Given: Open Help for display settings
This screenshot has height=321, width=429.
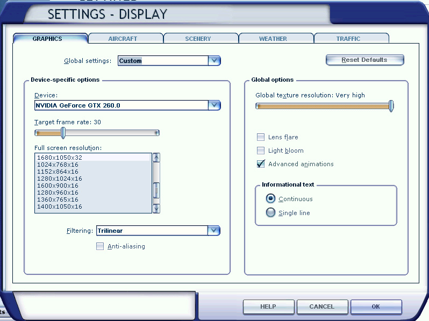Looking at the screenshot, I should pos(268,306).
